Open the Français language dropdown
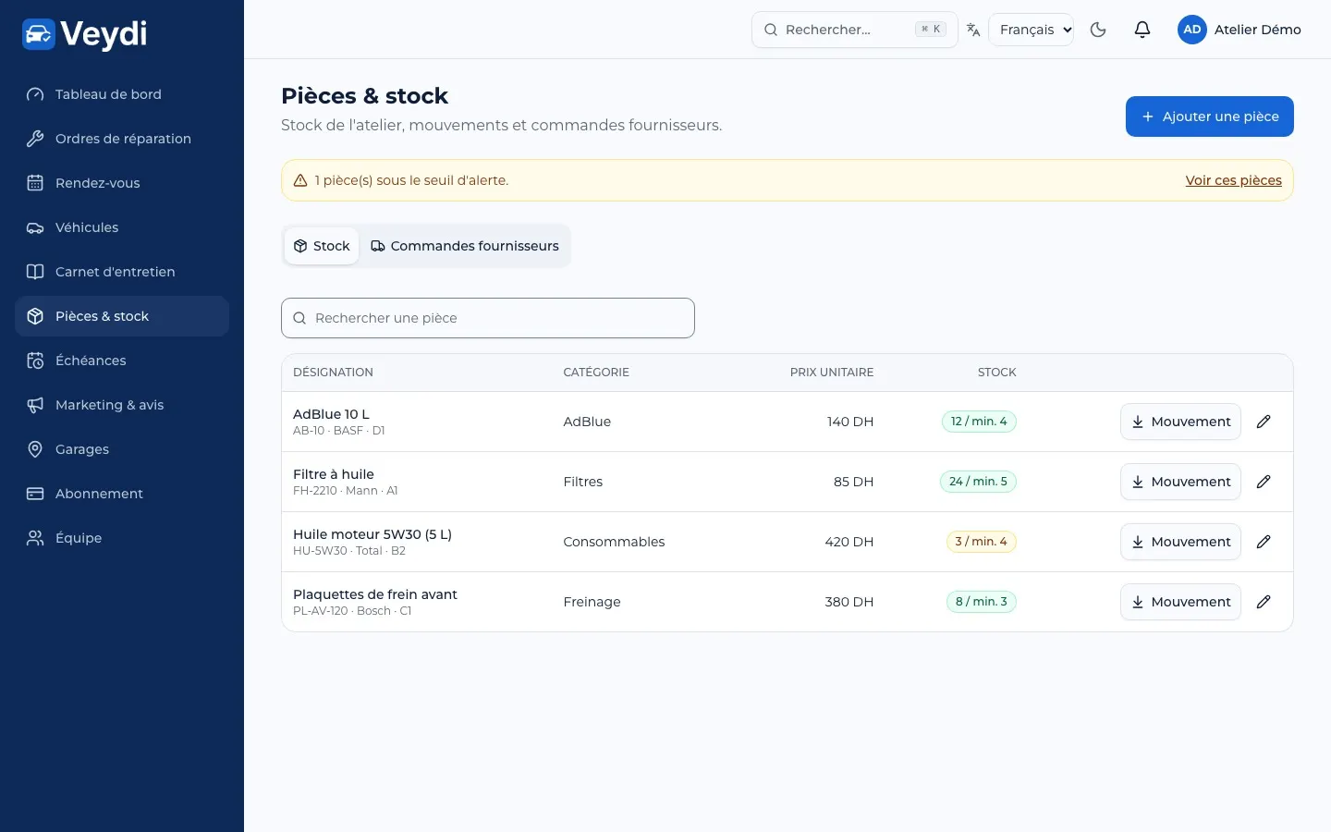 [1032, 30]
